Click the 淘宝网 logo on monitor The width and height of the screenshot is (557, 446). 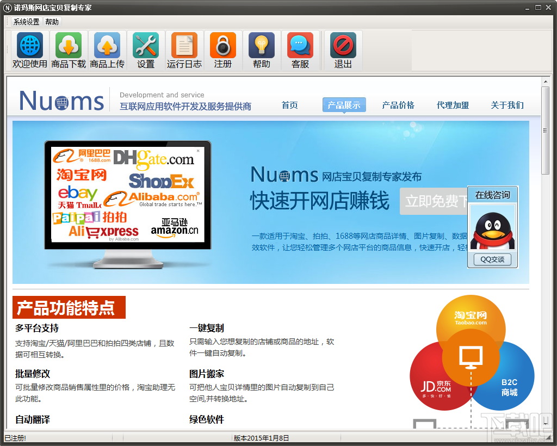[82, 175]
